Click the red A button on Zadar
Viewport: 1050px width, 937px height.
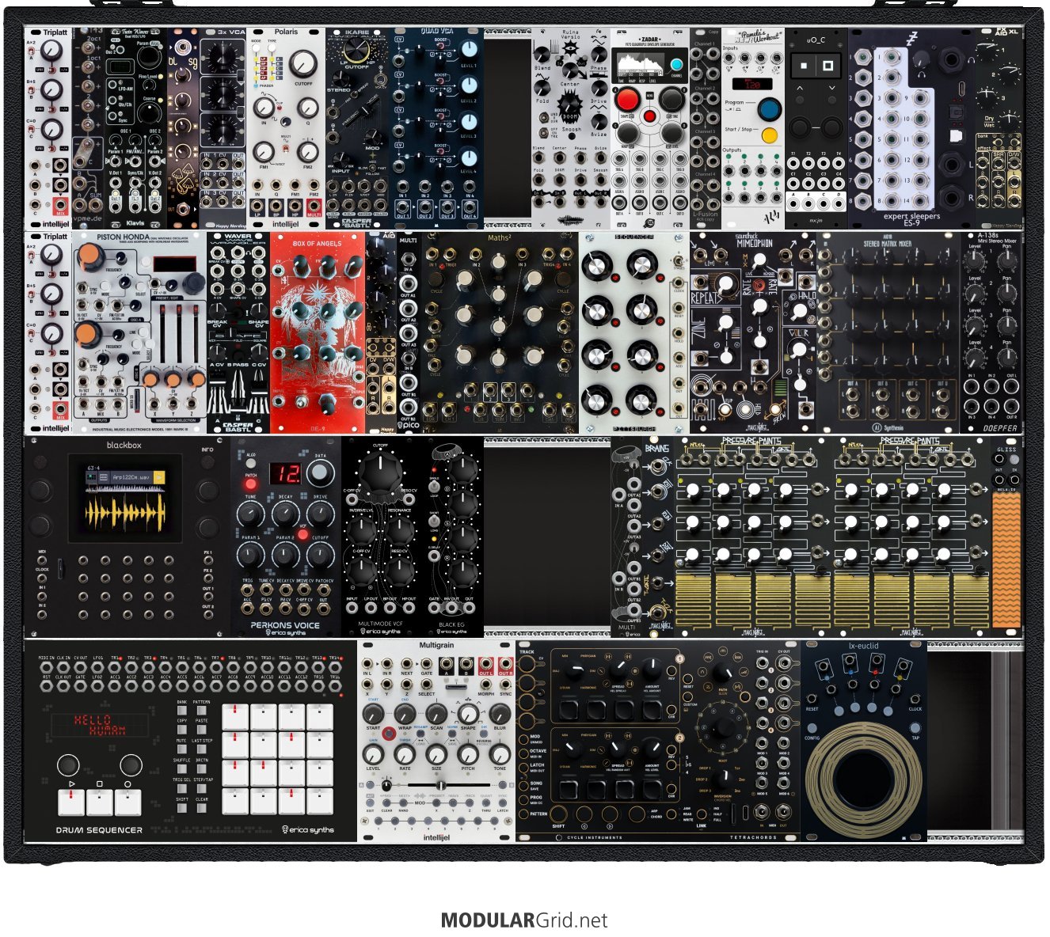coord(628,100)
